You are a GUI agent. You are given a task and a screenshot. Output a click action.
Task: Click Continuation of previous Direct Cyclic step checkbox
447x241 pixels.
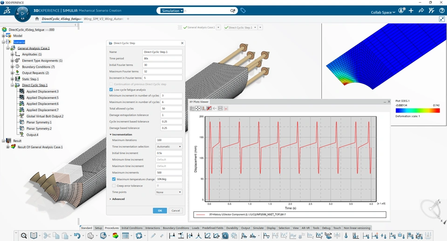[111, 84]
